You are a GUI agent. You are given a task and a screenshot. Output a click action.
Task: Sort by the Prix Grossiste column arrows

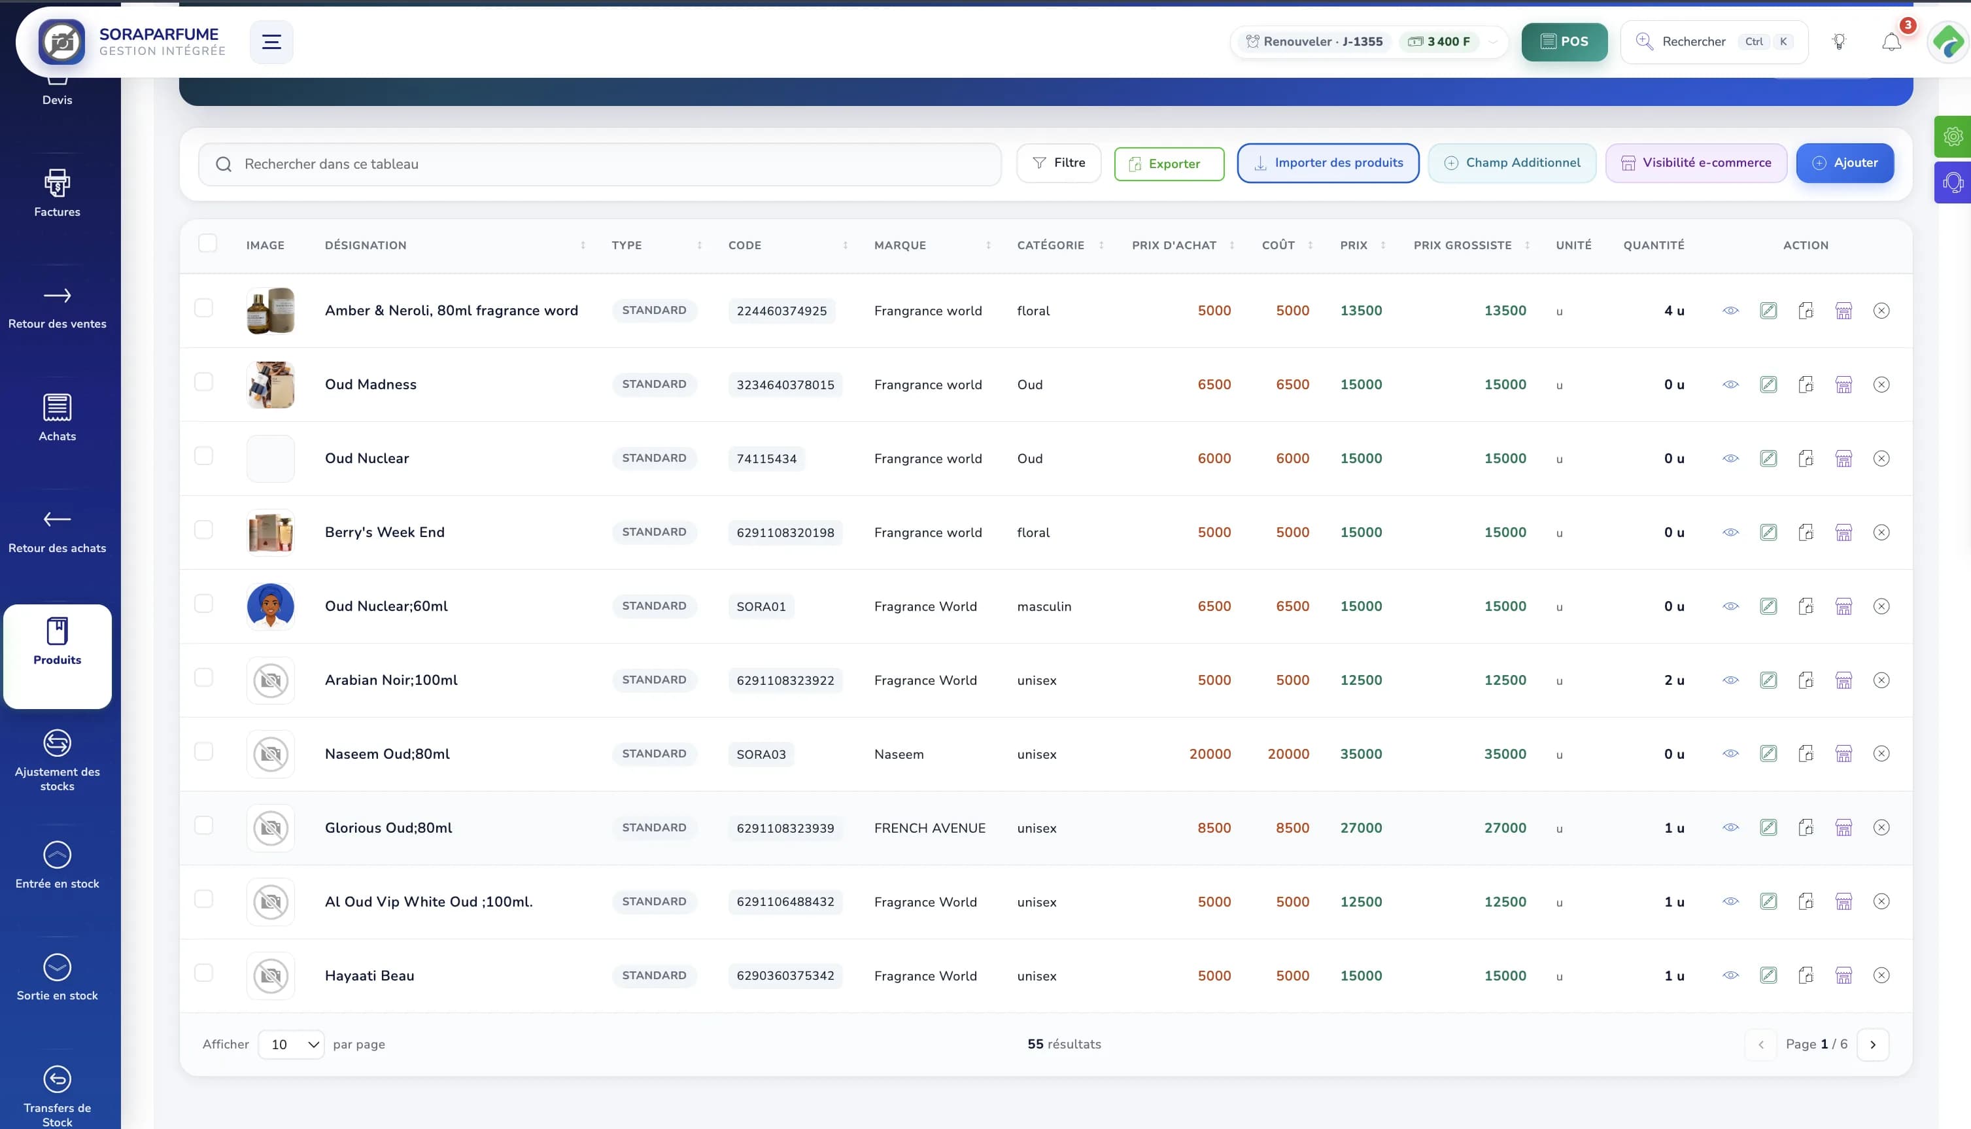click(1527, 246)
